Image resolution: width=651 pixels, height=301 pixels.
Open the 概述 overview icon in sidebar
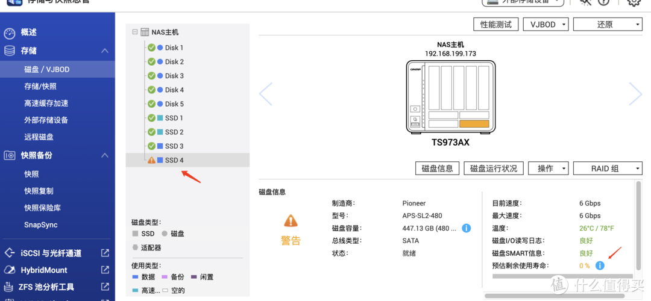pos(10,33)
